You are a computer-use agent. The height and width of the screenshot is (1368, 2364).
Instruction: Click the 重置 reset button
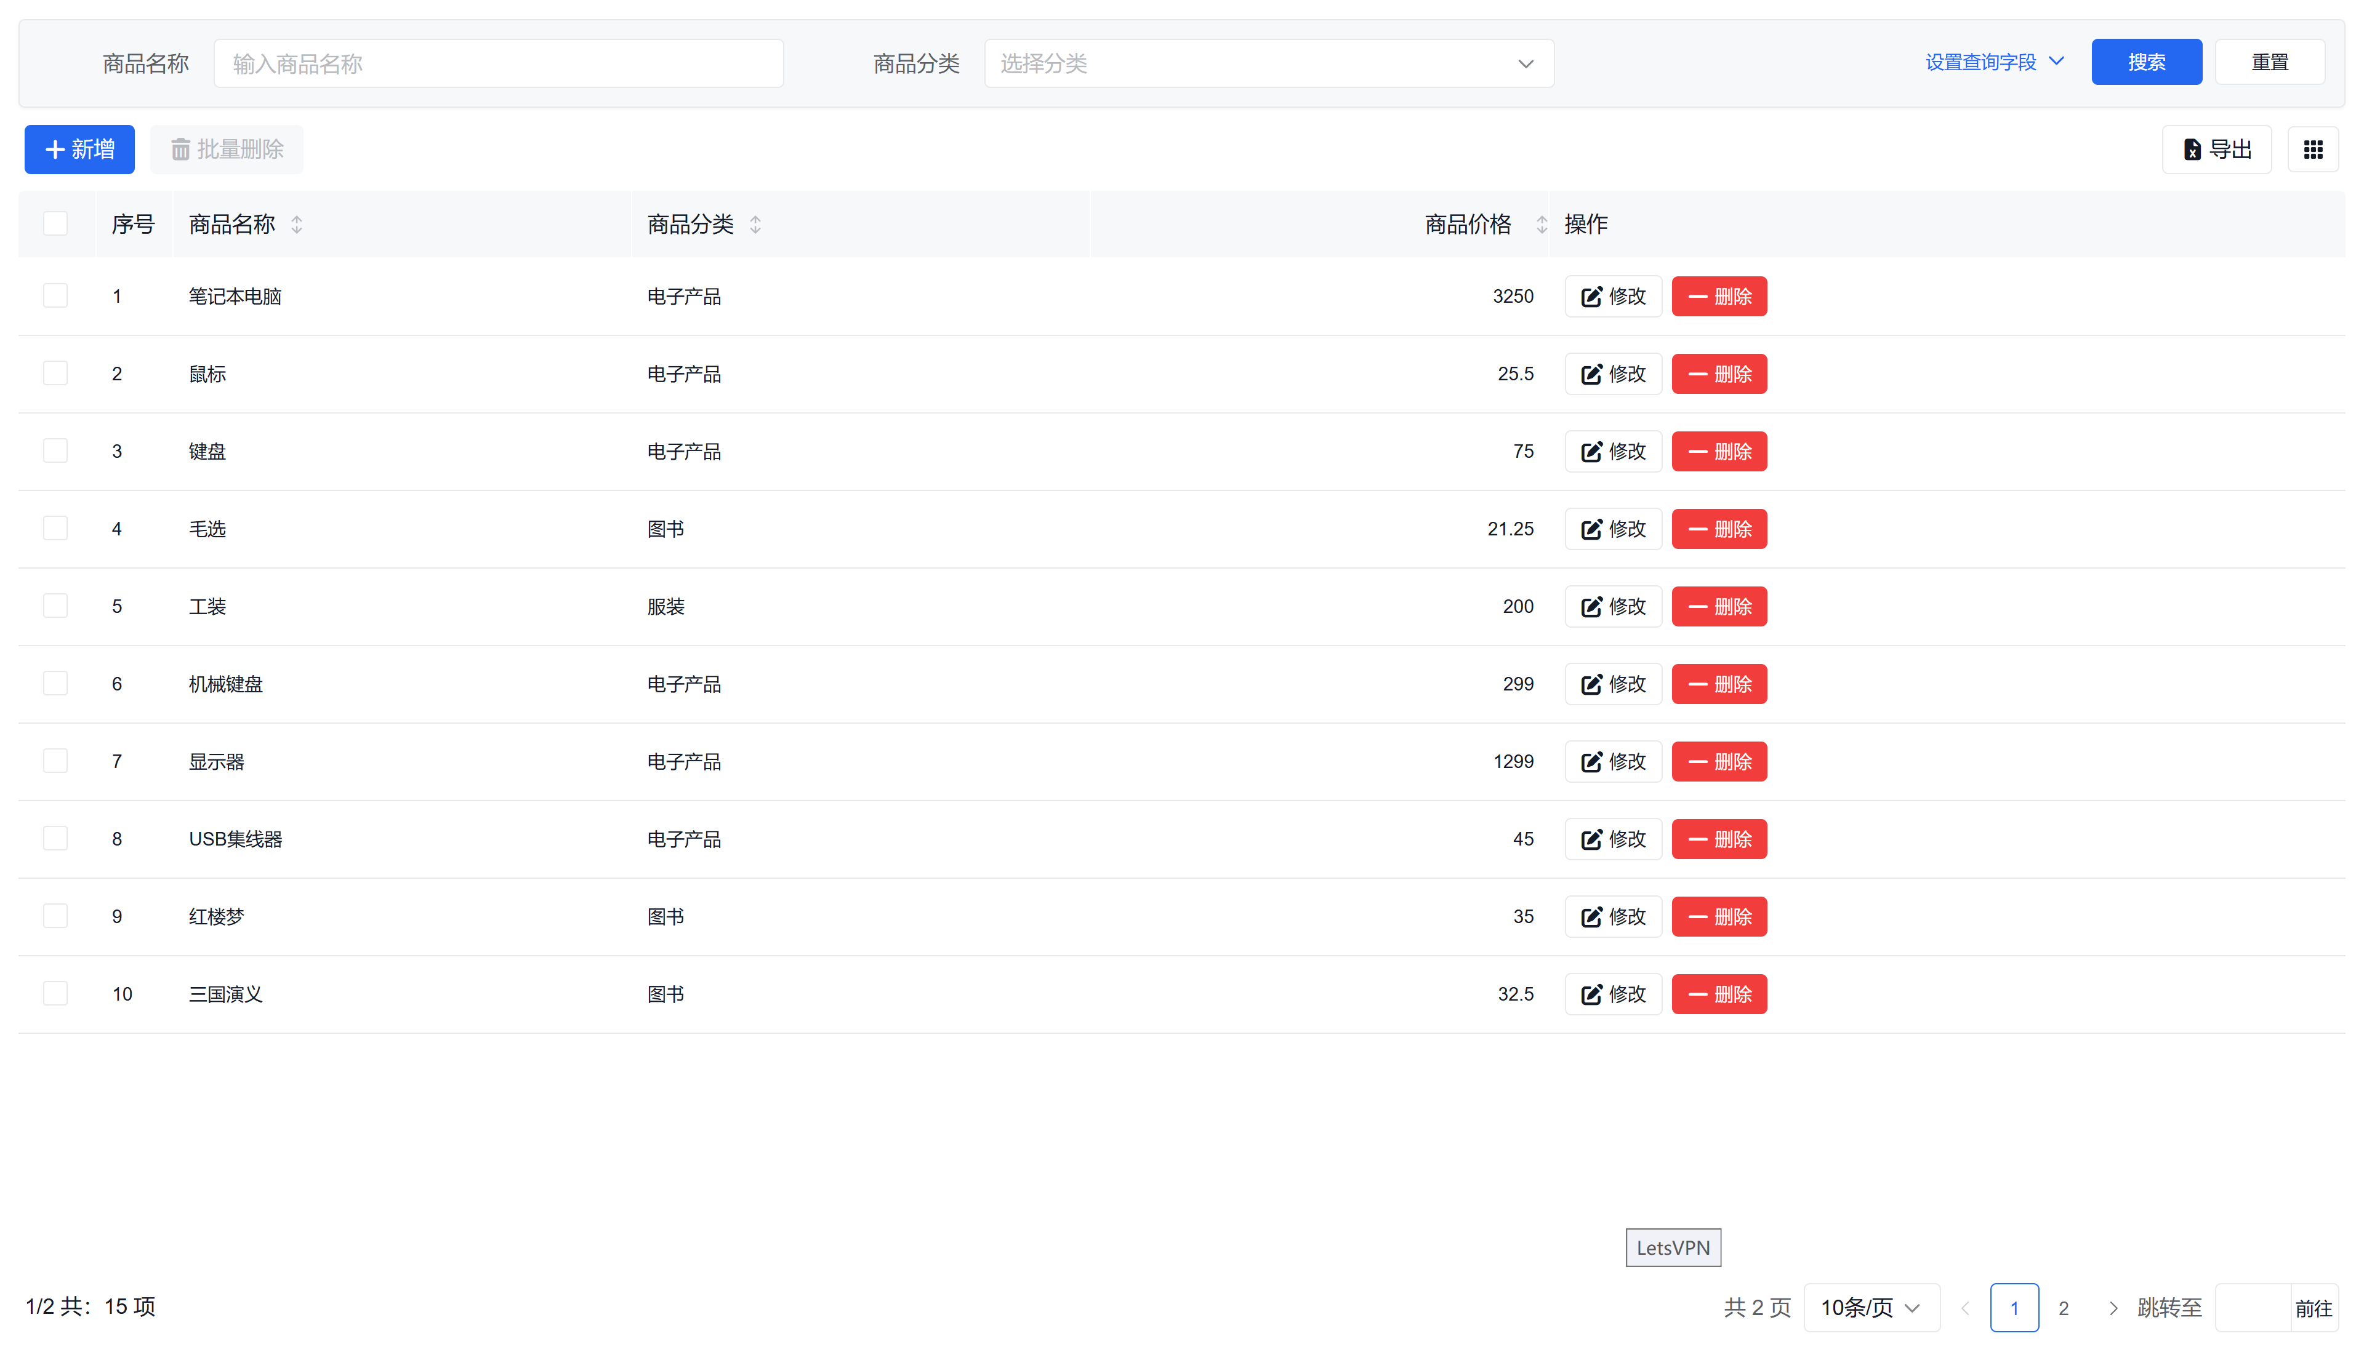pos(2269,62)
